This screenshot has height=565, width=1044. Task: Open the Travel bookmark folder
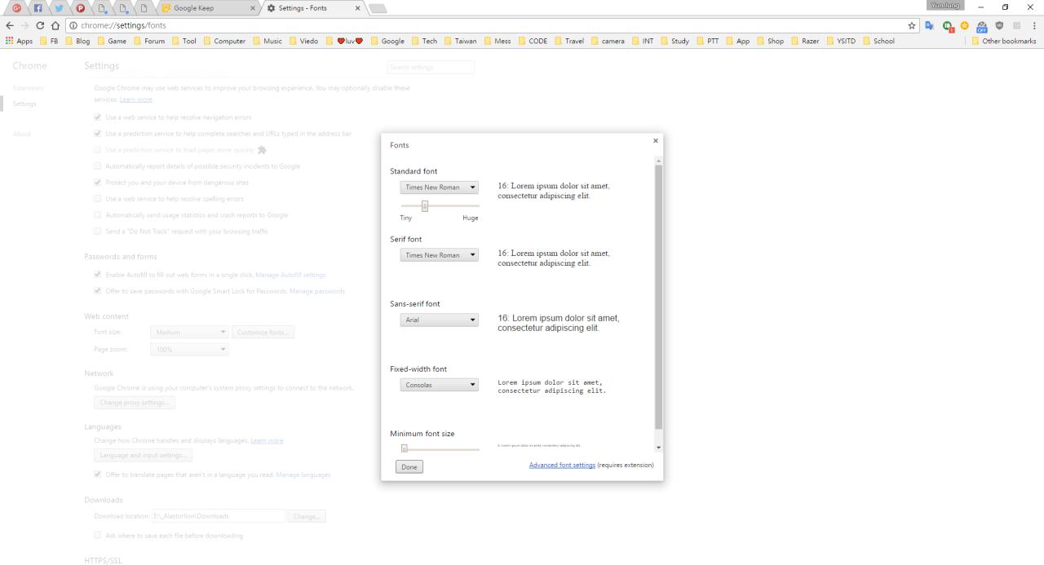tap(569, 41)
